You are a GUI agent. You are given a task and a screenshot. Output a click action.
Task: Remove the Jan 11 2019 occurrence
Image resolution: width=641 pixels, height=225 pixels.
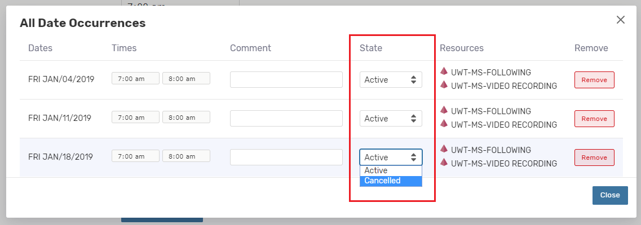pos(594,119)
